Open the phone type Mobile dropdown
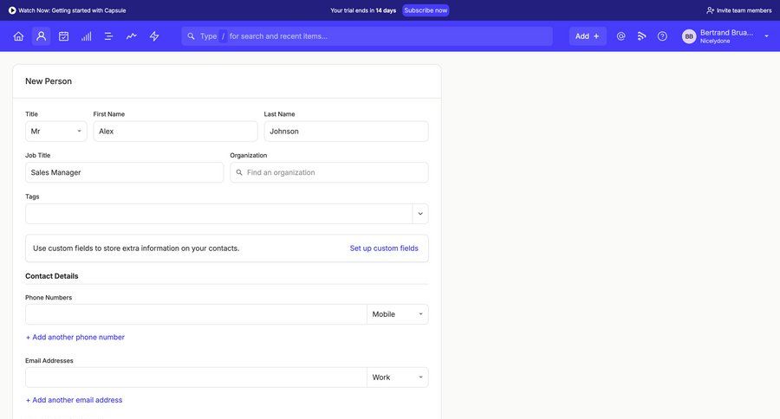Screen dimensions: 780x419 (398, 314)
